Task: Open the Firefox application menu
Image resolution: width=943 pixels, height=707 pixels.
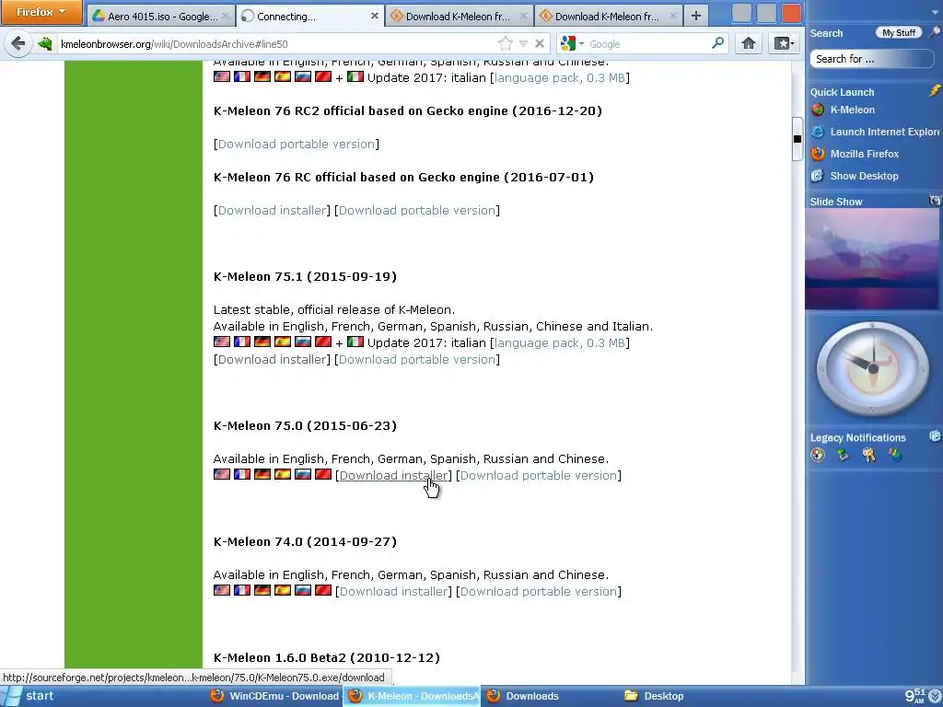Action: coord(41,12)
